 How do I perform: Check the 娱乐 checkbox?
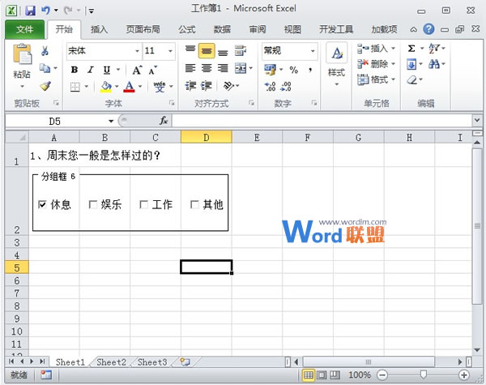pos(93,205)
